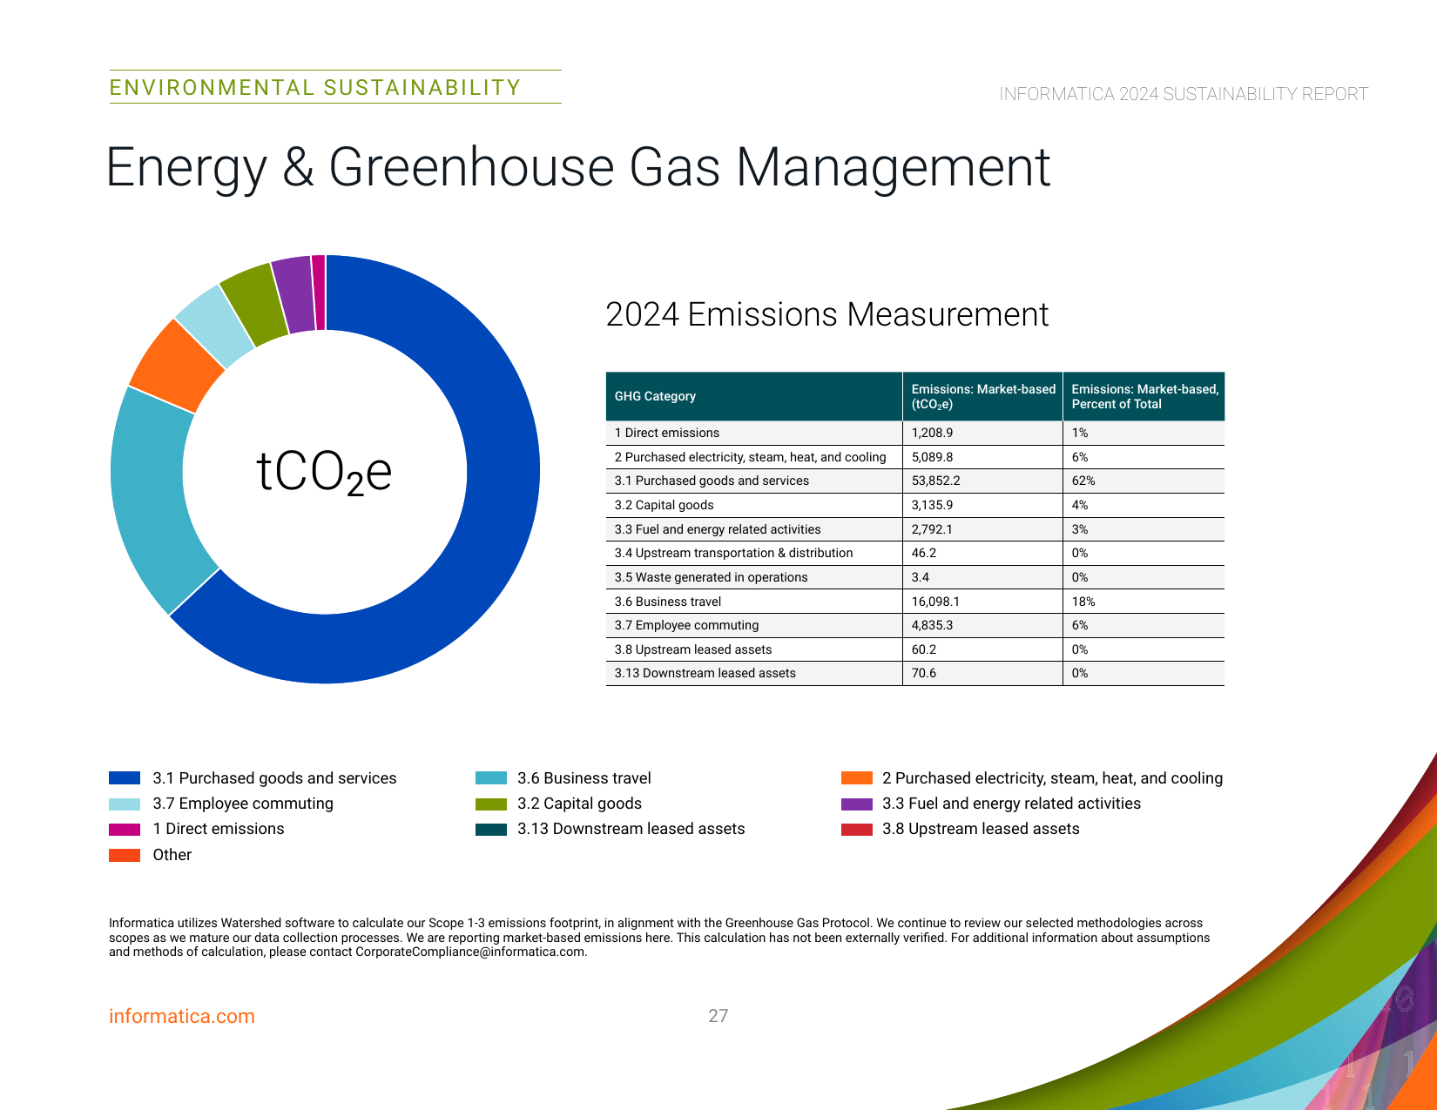Click 'INFORMATICA 2024 SUSTAINABILITY REPORT' header text

[x=1184, y=94]
